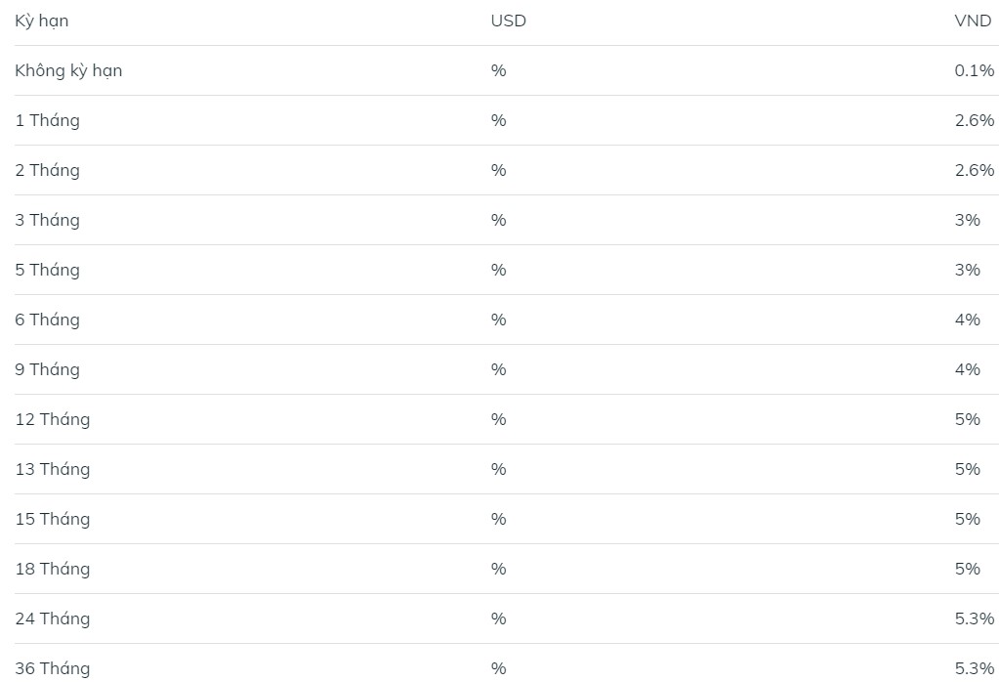Click the 'Kỳ hạn' column header

click(42, 21)
